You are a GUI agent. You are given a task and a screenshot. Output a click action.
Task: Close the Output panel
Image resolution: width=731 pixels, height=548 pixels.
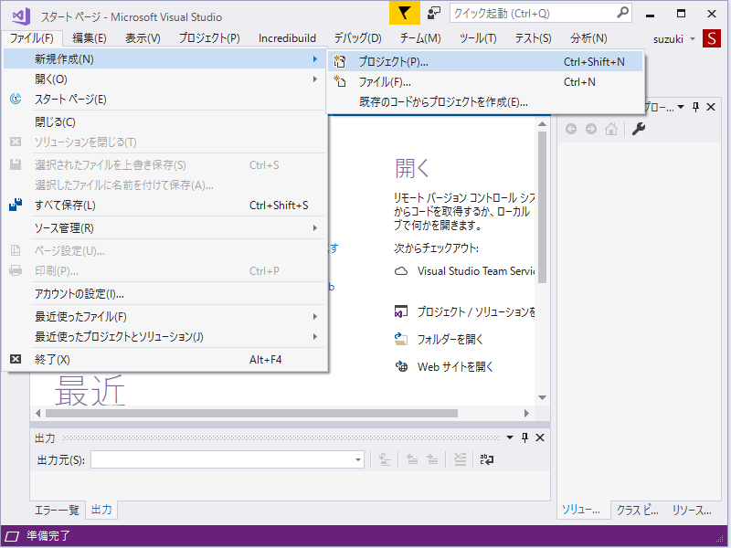tap(540, 438)
